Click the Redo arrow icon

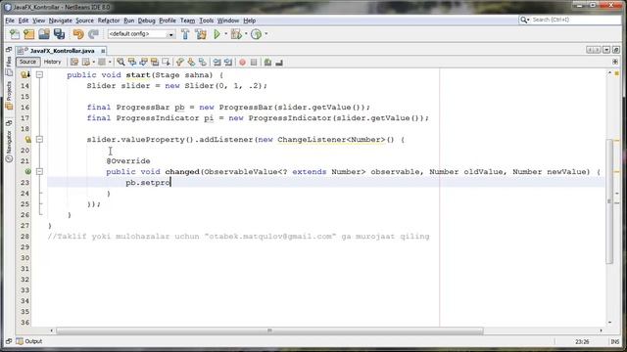click(93, 34)
